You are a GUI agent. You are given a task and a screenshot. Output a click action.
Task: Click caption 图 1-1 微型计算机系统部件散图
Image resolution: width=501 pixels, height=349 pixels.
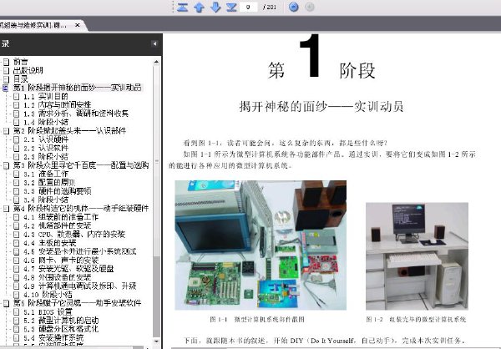click(x=257, y=319)
